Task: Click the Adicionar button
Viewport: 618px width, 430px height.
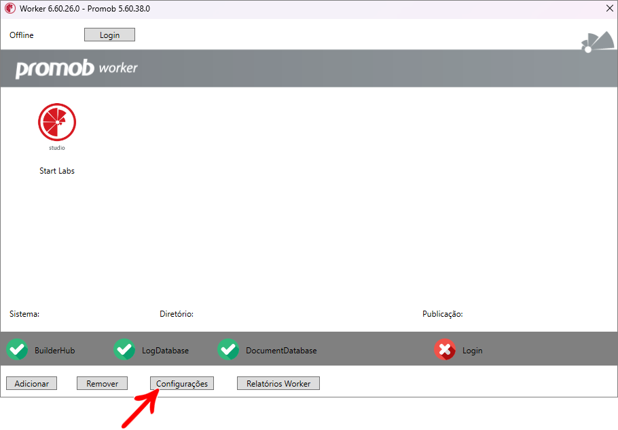Action: click(31, 383)
